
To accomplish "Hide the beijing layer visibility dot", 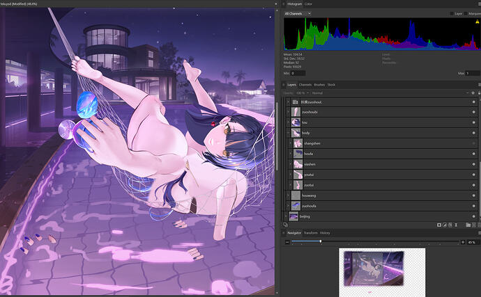I will [x=473, y=216].
